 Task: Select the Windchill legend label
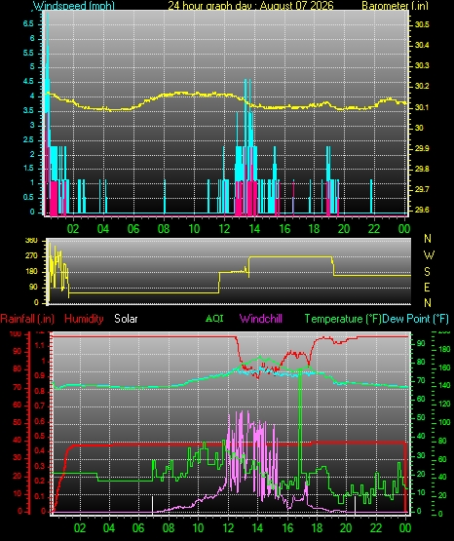click(x=260, y=319)
